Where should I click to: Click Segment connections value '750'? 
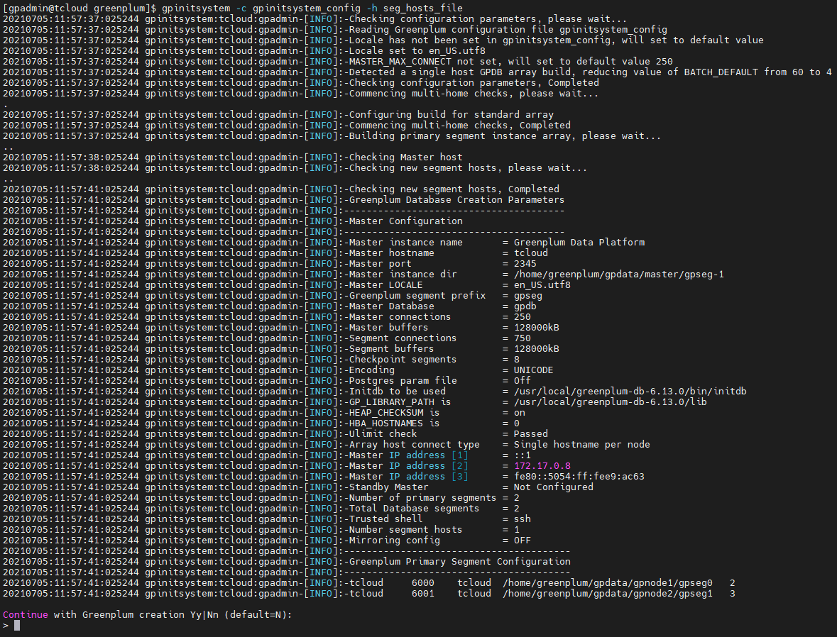point(522,338)
